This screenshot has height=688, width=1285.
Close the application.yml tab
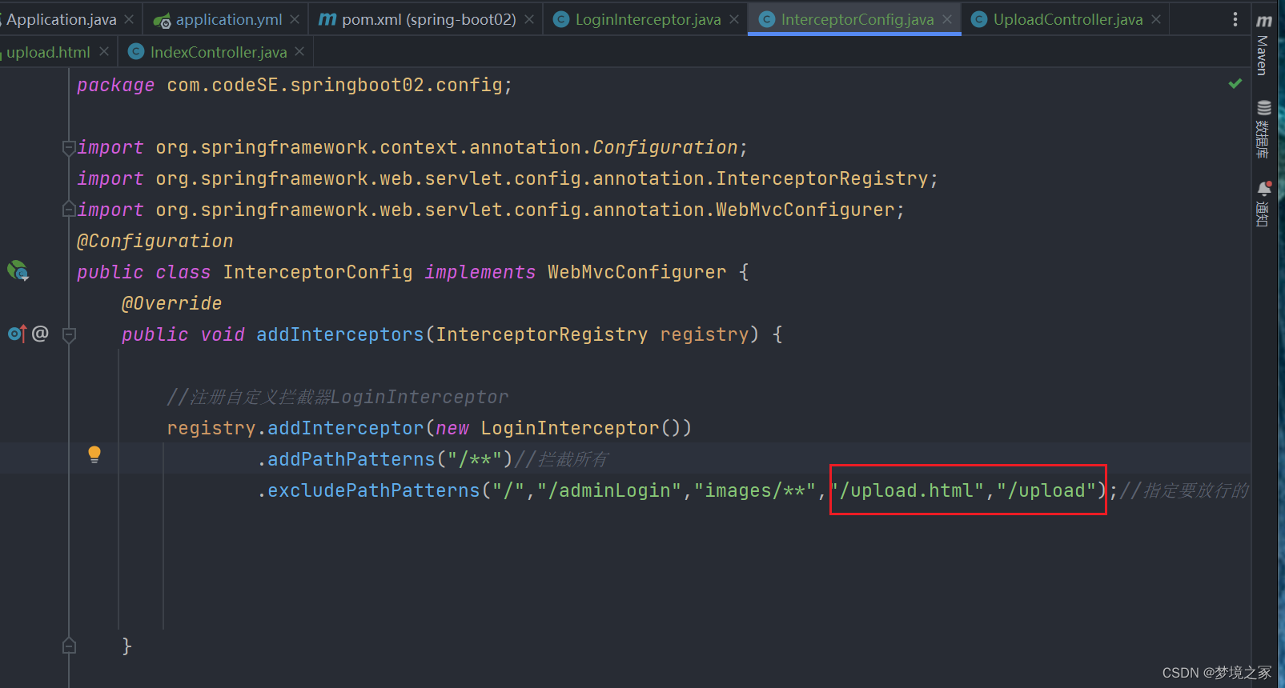[295, 19]
